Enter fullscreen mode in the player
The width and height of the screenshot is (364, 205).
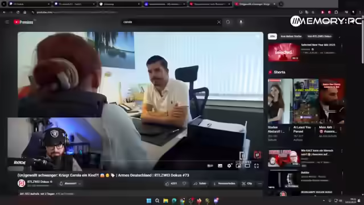257,166
